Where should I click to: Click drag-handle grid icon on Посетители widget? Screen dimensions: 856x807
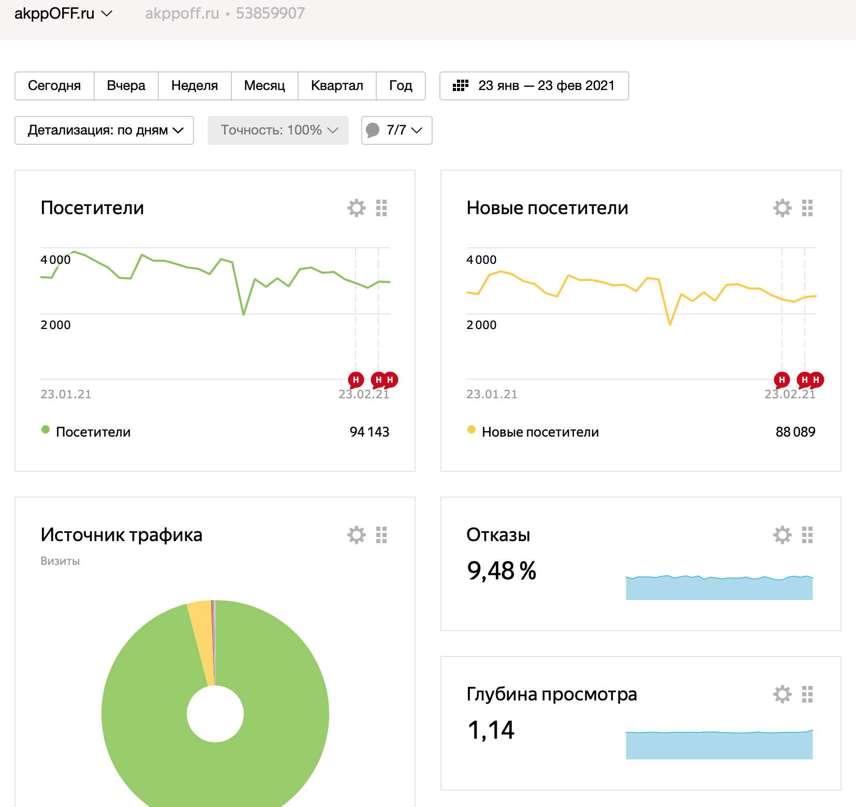pos(381,208)
